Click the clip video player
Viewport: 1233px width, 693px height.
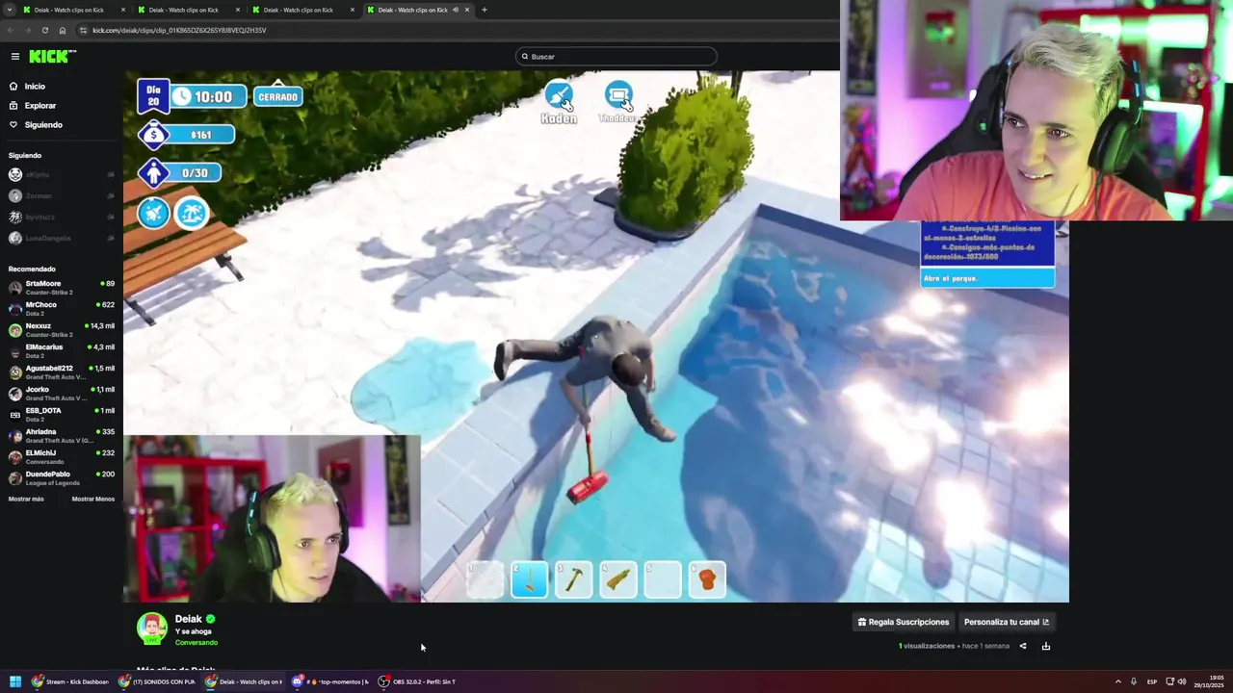pyautogui.click(x=596, y=336)
